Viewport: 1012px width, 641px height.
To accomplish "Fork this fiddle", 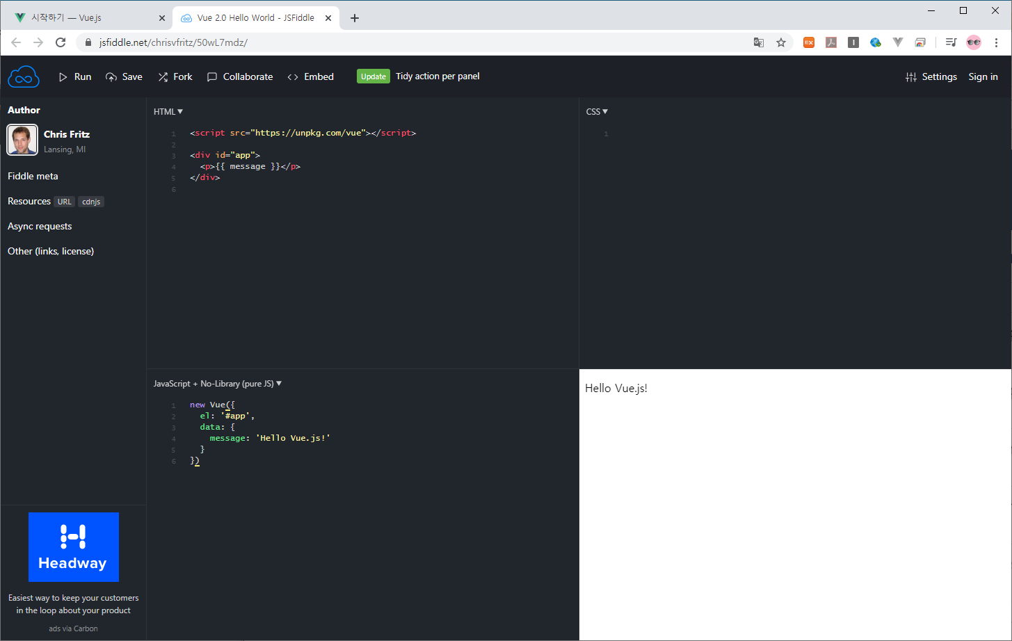I will coord(175,76).
